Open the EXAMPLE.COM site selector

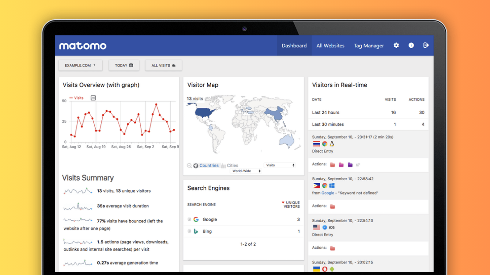[80, 65]
